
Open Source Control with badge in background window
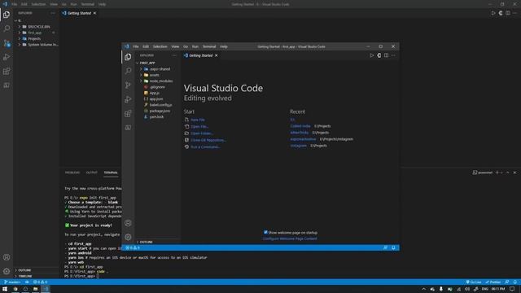coord(7,43)
